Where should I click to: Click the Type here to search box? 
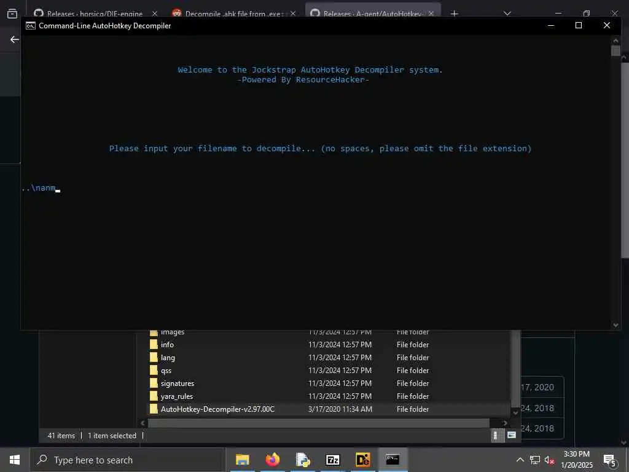(x=127, y=460)
